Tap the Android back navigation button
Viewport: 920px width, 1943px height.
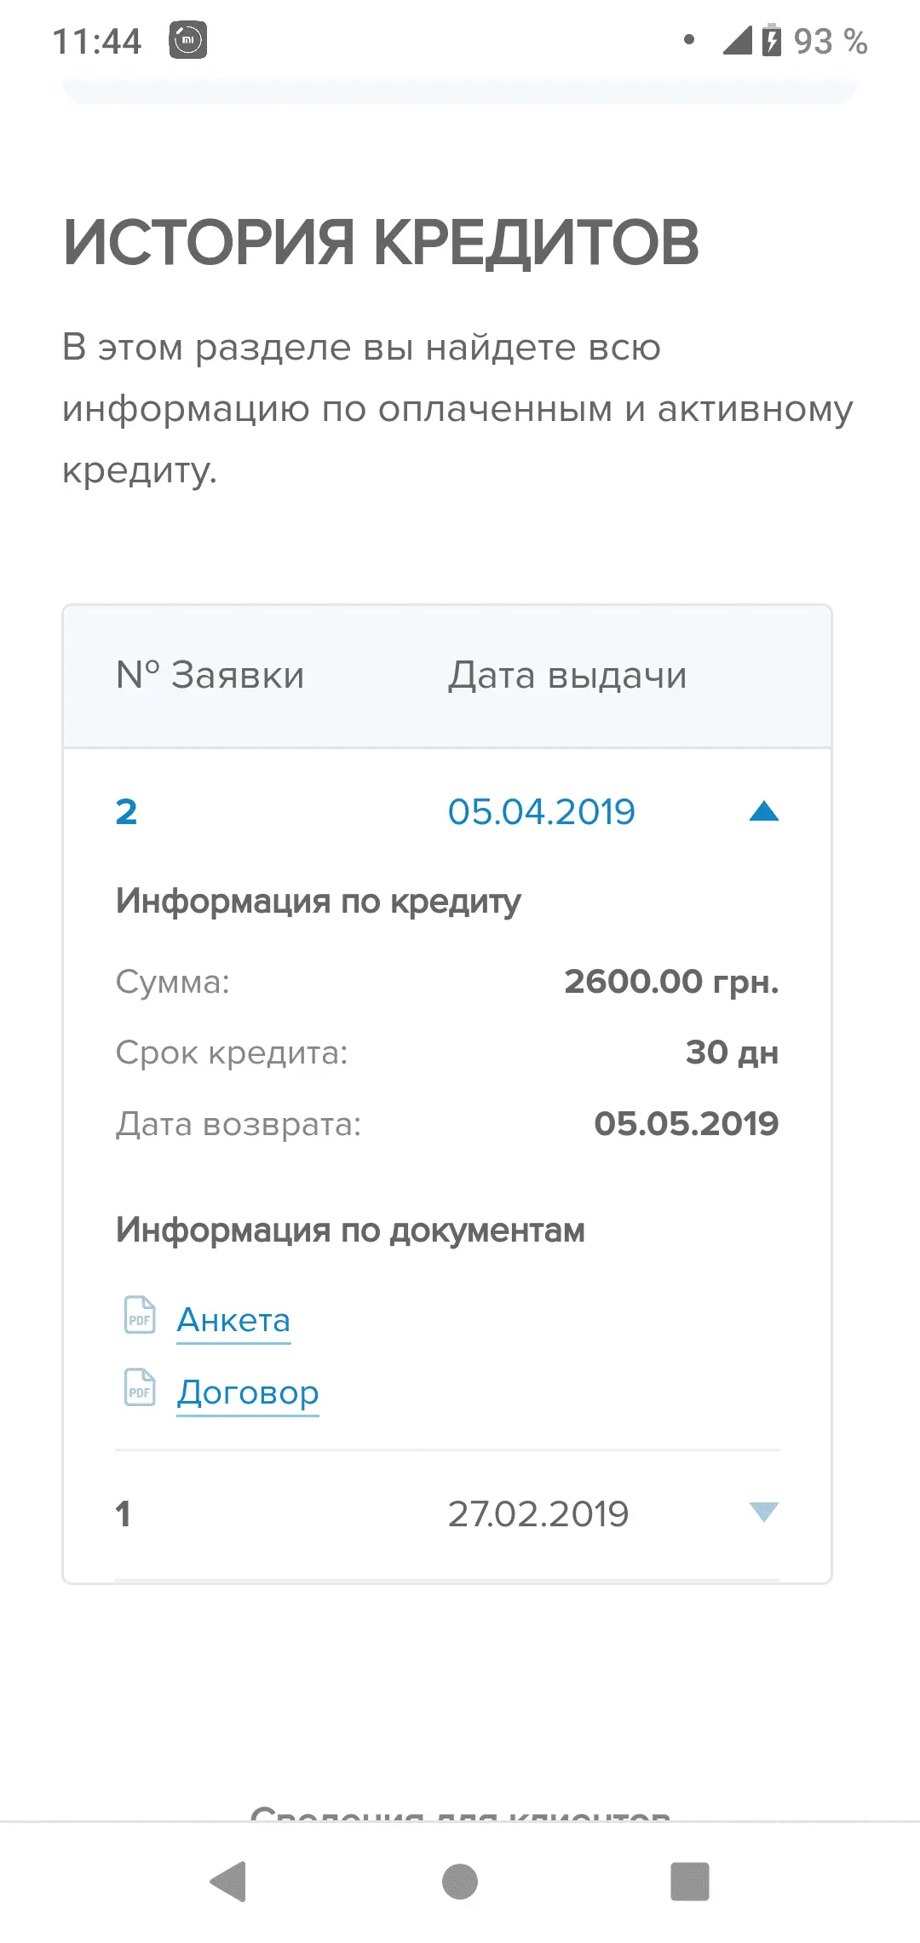[228, 1881]
